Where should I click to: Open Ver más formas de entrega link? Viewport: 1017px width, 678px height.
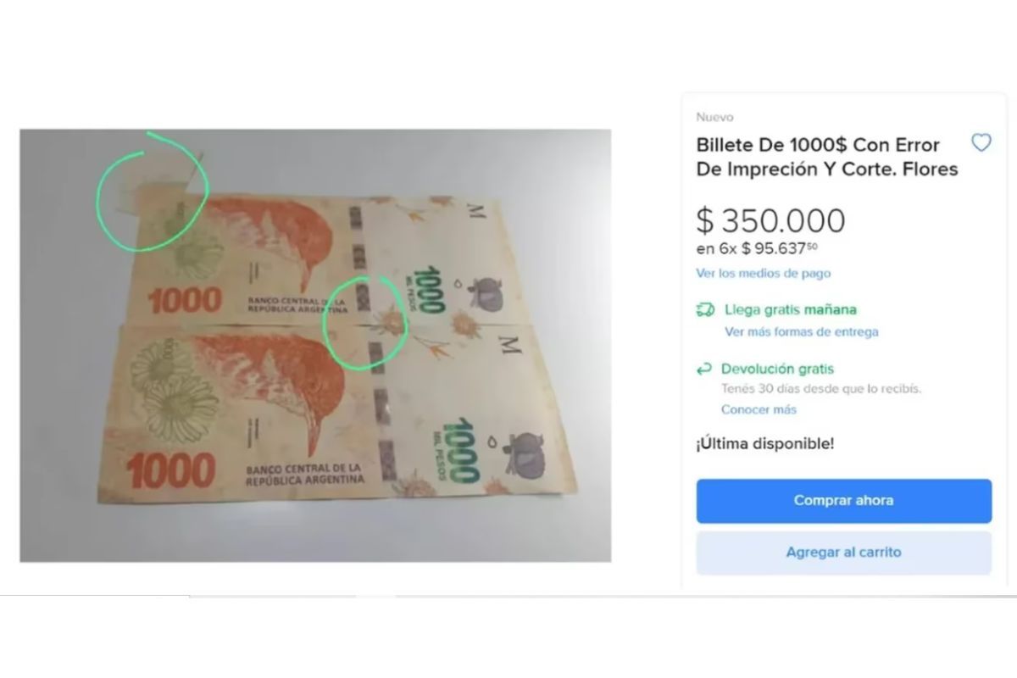tap(802, 331)
